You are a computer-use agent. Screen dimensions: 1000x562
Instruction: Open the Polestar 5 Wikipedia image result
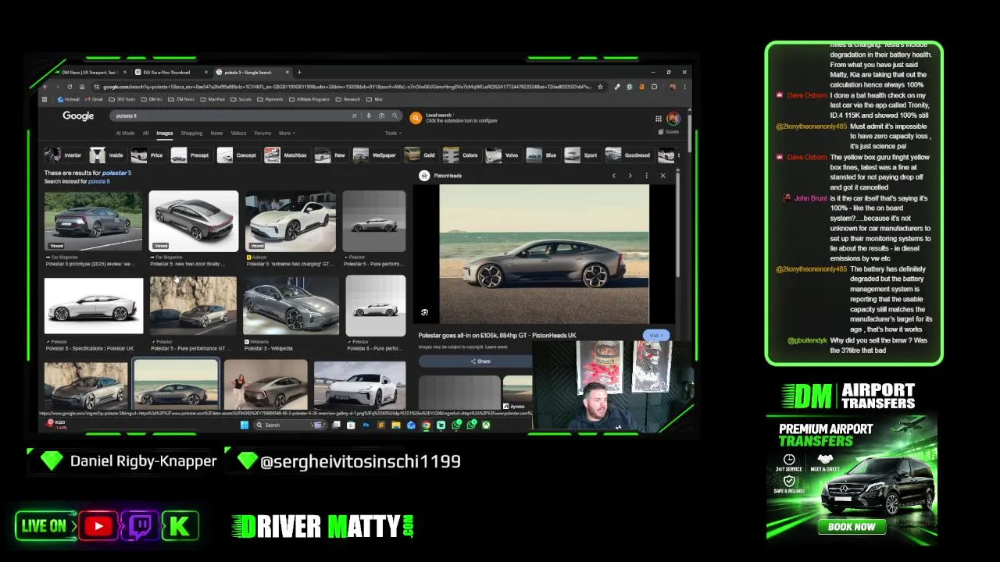click(291, 306)
